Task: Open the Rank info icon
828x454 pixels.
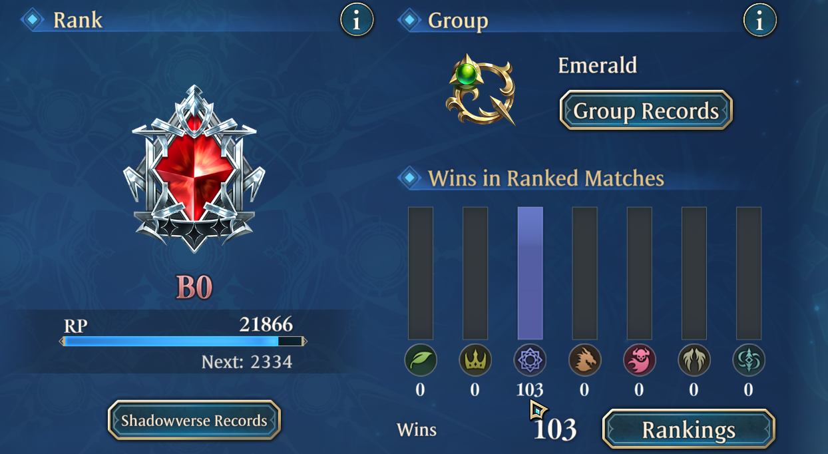Action: (x=357, y=20)
